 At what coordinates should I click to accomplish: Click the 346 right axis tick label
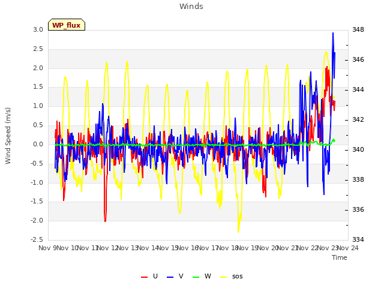(x=358, y=59)
